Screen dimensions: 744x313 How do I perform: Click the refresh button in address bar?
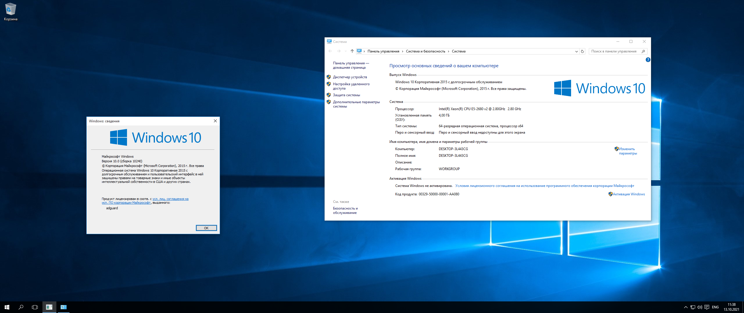click(x=582, y=51)
